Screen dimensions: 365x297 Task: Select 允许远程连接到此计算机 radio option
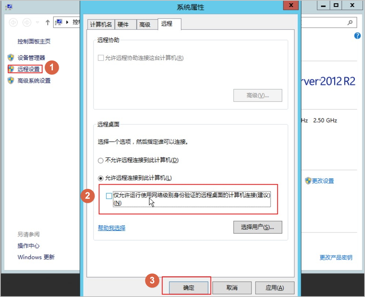(x=101, y=178)
